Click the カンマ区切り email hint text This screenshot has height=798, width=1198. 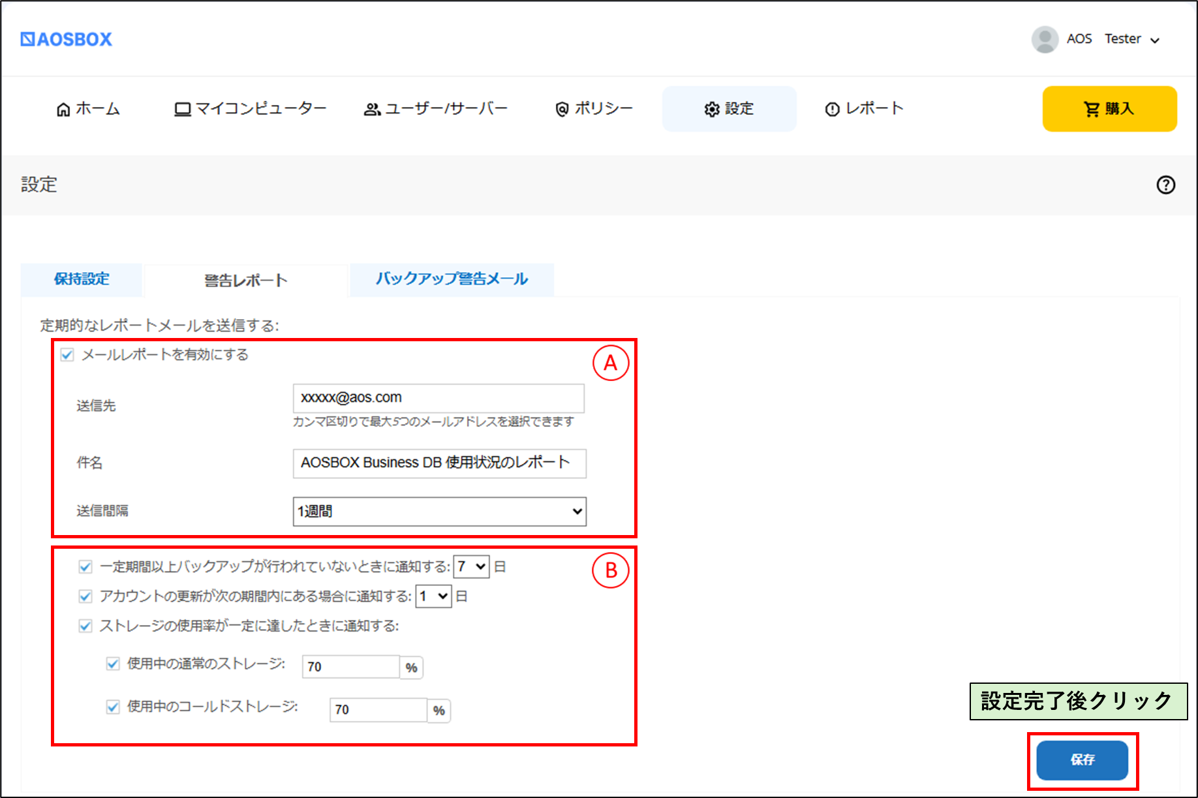[433, 422]
